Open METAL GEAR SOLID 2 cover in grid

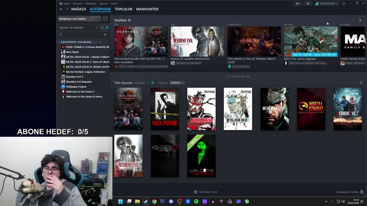click(238, 109)
